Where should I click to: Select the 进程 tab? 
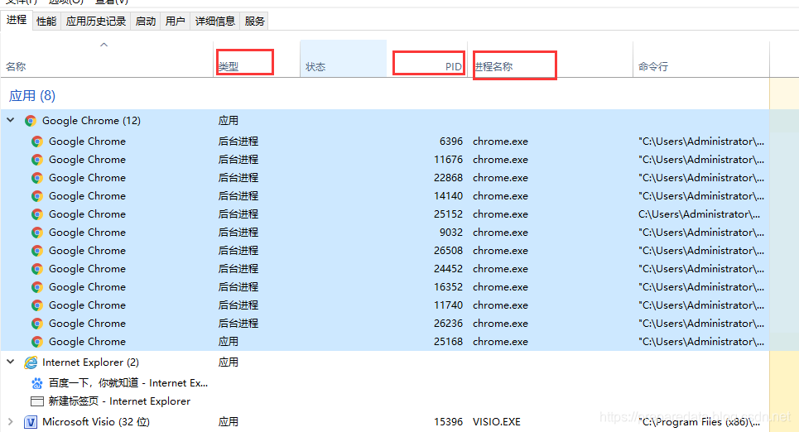click(17, 20)
